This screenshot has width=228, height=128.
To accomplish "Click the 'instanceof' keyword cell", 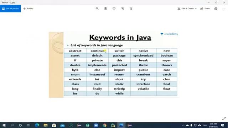I will [x=97, y=74].
